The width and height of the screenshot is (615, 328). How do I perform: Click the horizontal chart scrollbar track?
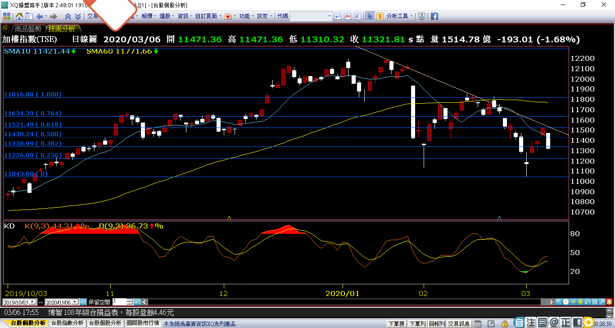pos(342,302)
